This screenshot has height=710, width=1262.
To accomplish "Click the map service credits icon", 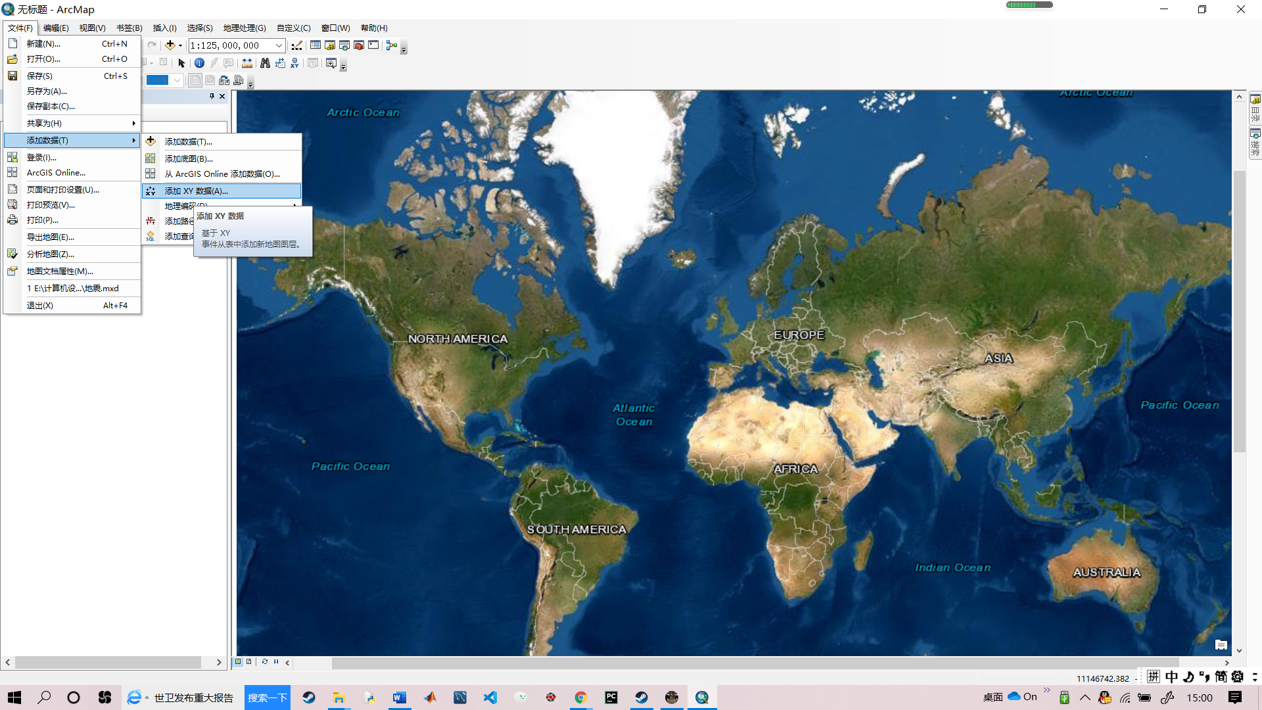I will [x=1221, y=645].
